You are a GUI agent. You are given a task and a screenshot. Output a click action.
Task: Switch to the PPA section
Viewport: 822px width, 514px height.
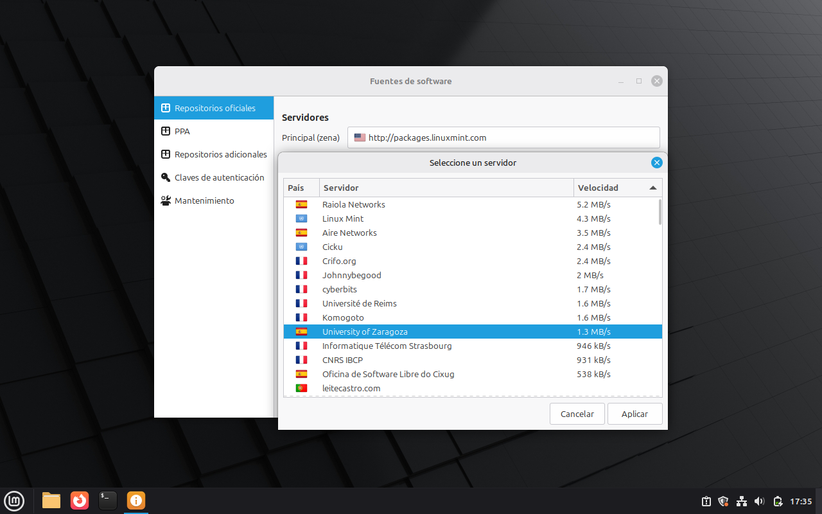point(214,131)
